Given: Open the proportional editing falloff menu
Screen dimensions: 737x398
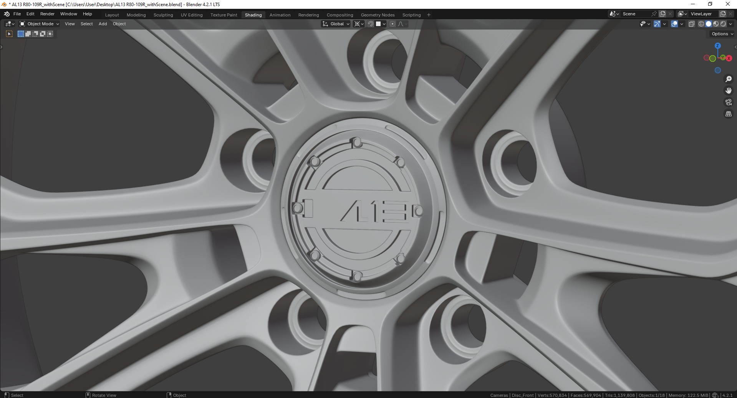Looking at the screenshot, I should (x=402, y=24).
